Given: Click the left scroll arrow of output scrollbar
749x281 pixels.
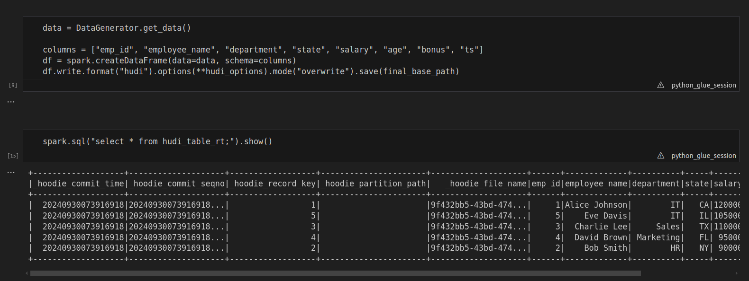Looking at the screenshot, I should click(x=27, y=273).
